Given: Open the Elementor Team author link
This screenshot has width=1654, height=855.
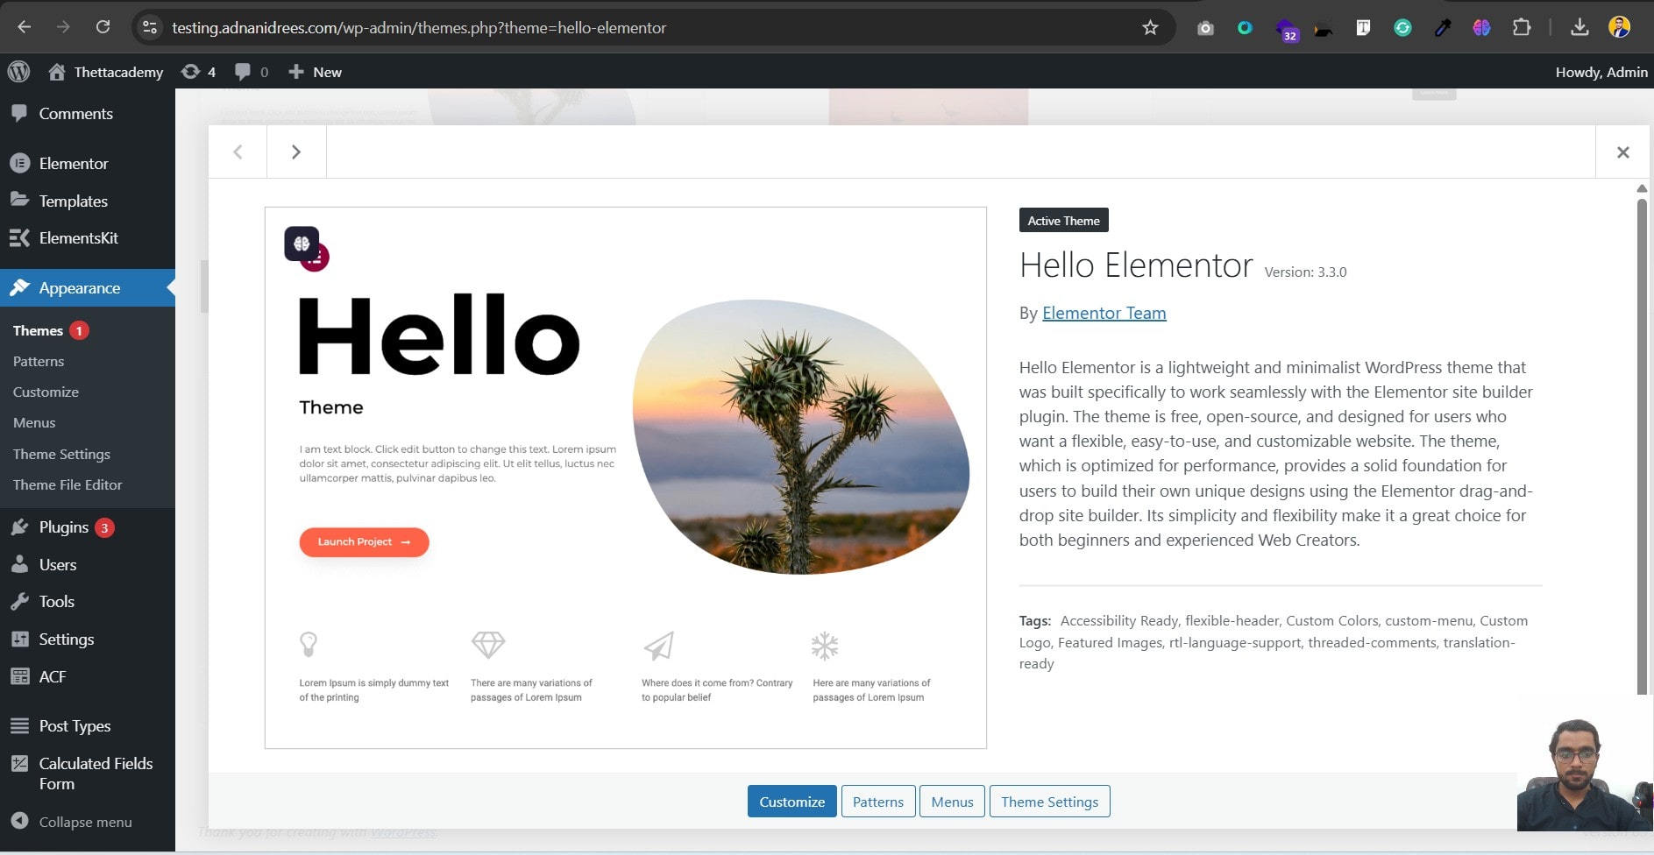Looking at the screenshot, I should click(1104, 313).
